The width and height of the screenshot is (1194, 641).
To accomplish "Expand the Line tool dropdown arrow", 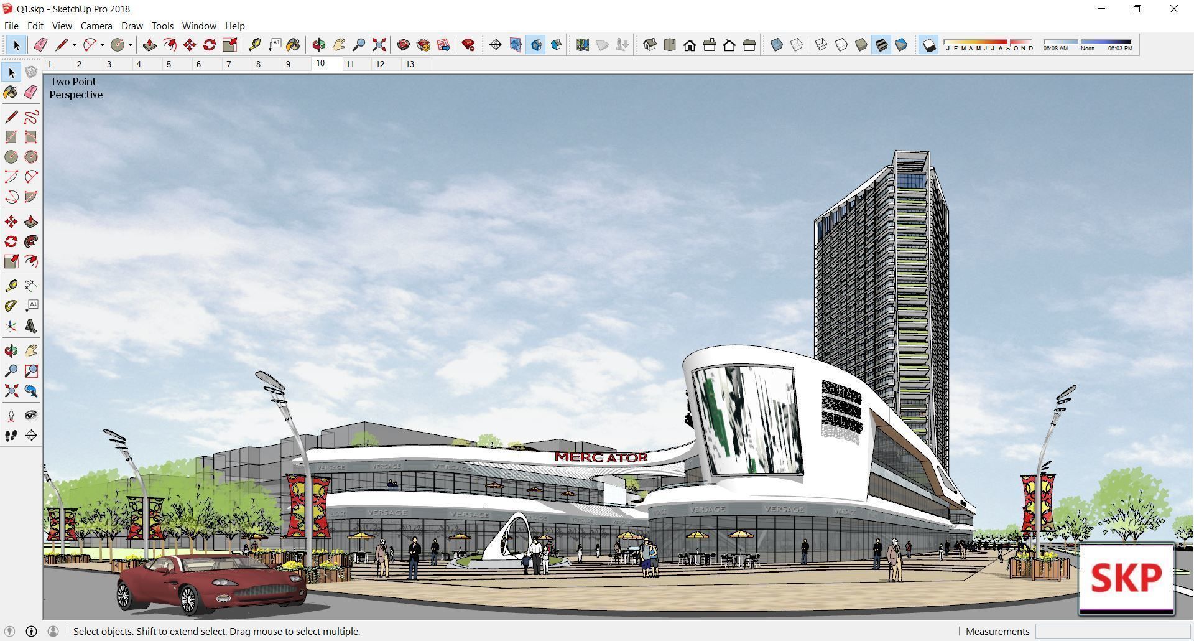I will 74,45.
